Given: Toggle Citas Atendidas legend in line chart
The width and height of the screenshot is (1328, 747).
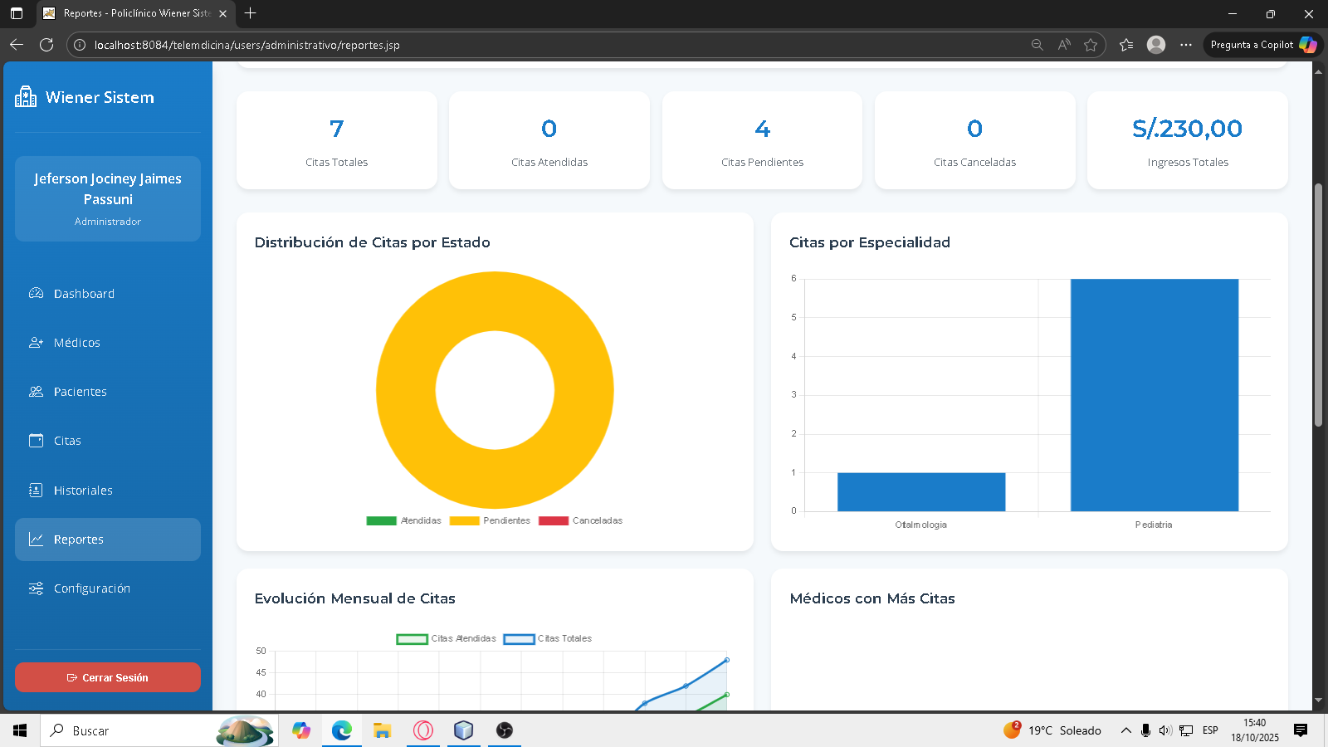Looking at the screenshot, I should (x=447, y=639).
